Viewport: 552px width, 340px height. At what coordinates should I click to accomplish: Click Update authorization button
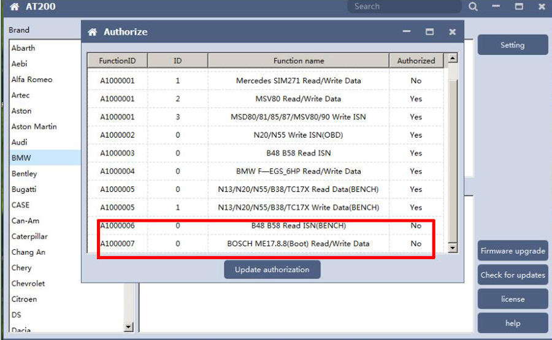[x=272, y=270]
